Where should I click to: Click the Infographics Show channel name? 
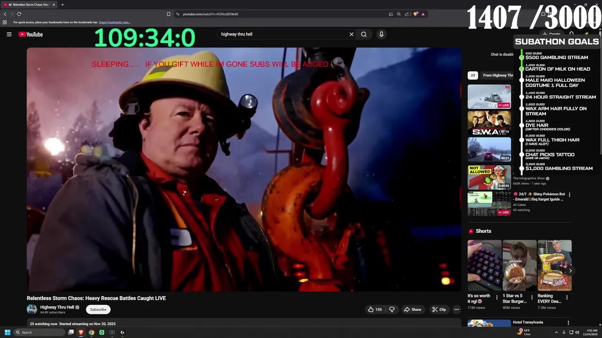click(x=529, y=178)
